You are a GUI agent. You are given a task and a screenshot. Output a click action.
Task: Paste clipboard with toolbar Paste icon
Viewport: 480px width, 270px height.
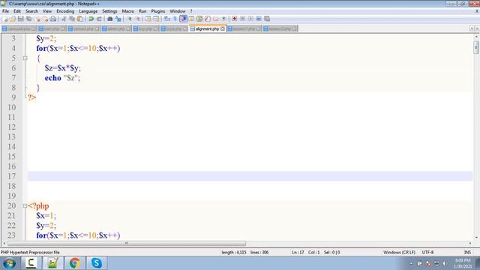80,19
